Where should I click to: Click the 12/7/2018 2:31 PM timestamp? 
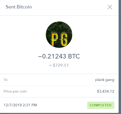[20, 105]
